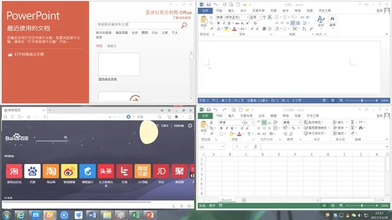Click the fill color bucket icon in Excel

(231, 134)
